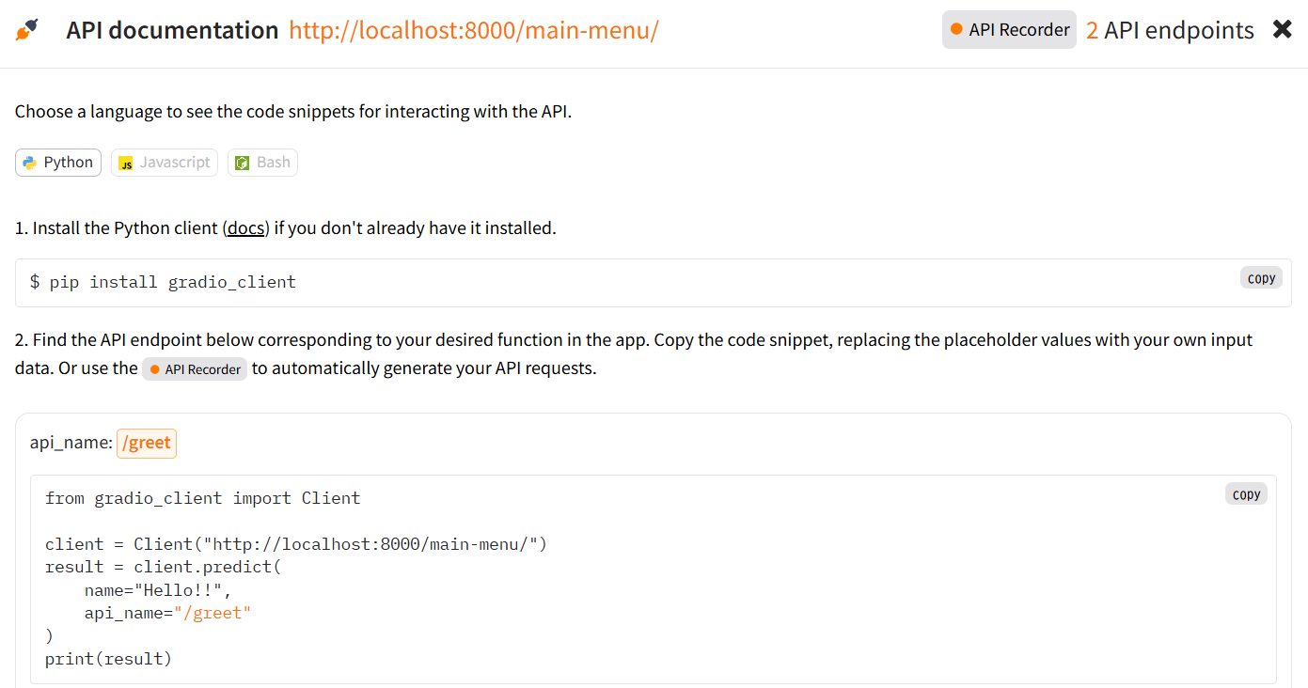Switch to the Bash language tab
1308x688 pixels.
pyautogui.click(x=262, y=162)
